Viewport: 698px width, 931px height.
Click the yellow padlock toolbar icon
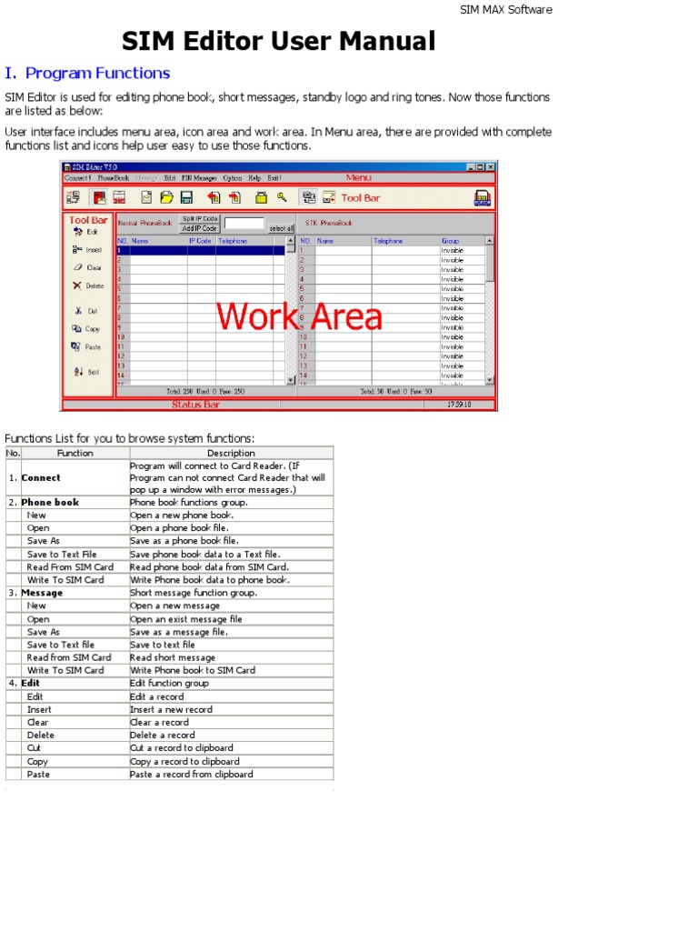tap(261, 197)
